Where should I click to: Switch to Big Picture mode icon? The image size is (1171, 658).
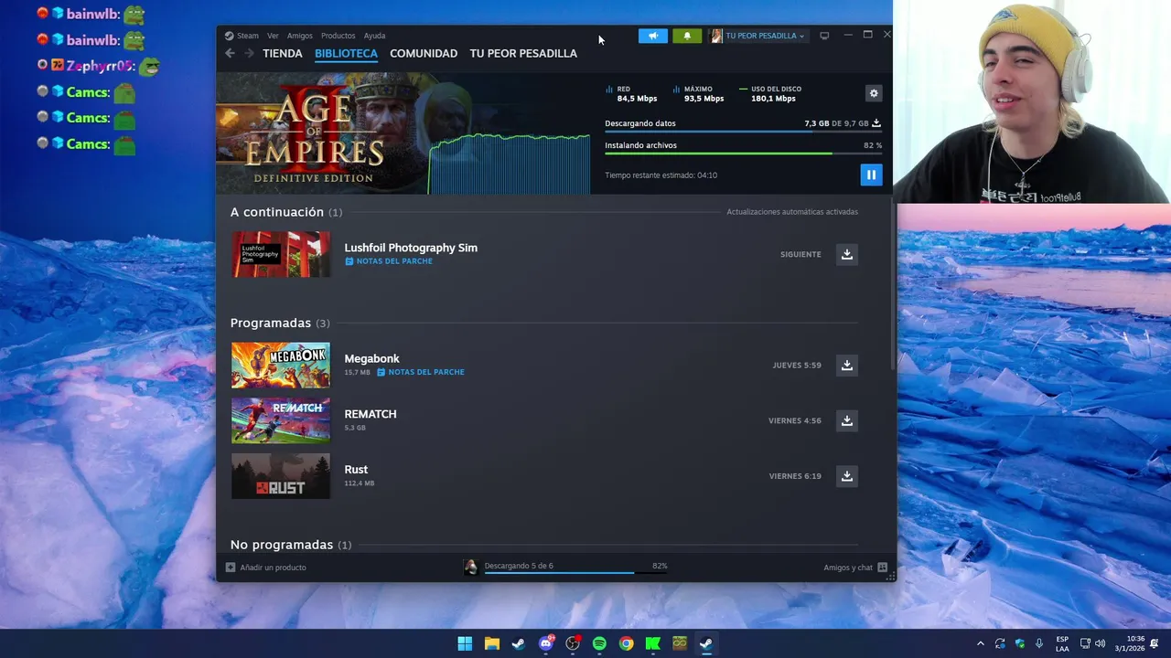tap(824, 36)
